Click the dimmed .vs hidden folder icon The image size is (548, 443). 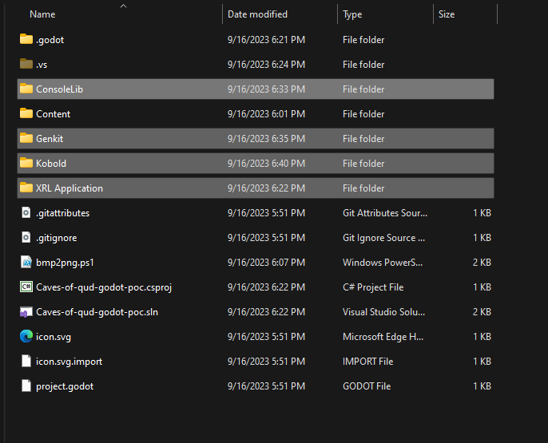point(26,64)
